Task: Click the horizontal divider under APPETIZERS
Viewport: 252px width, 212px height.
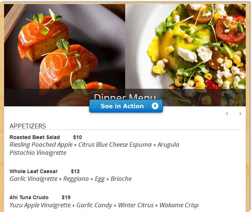Action: coord(125,129)
